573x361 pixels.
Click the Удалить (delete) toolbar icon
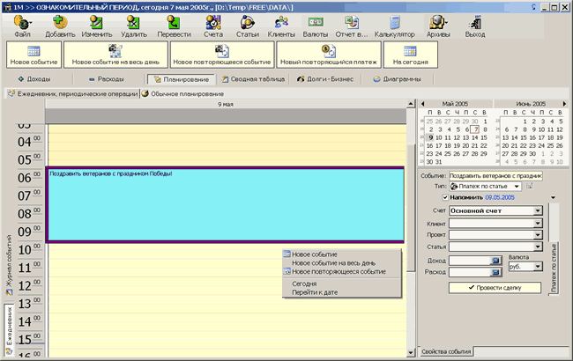click(134, 26)
